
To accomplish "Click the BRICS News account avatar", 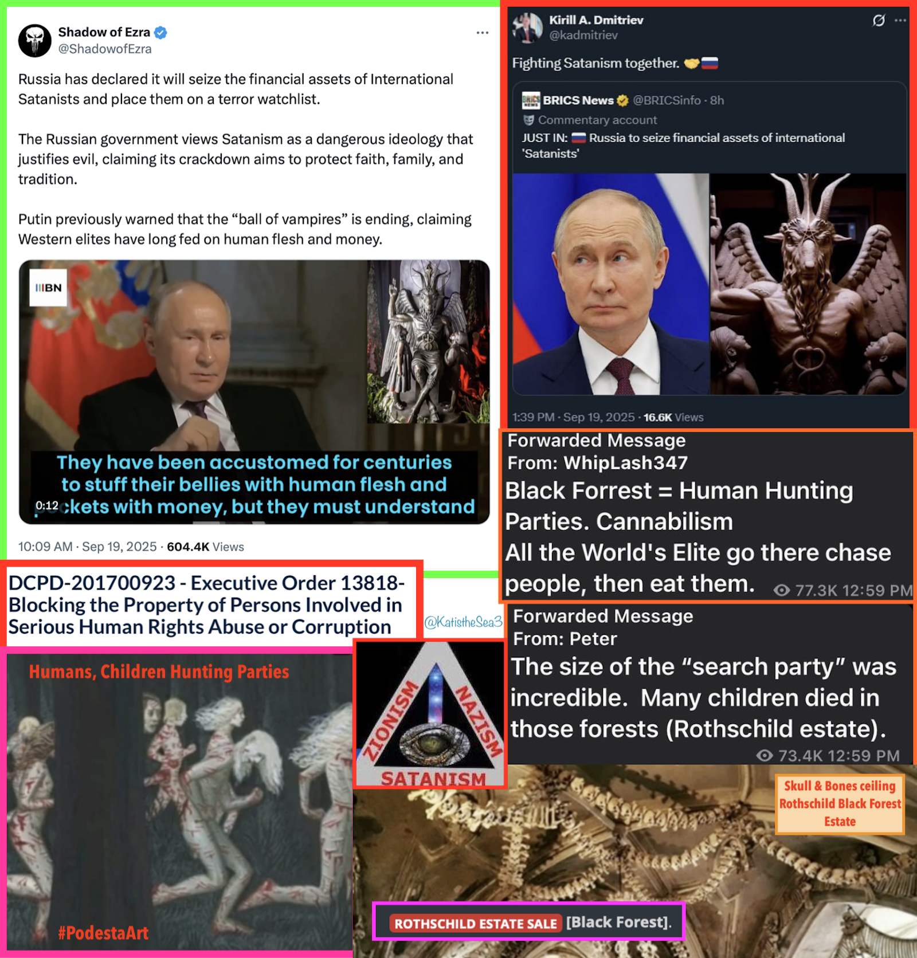I will click(x=531, y=100).
